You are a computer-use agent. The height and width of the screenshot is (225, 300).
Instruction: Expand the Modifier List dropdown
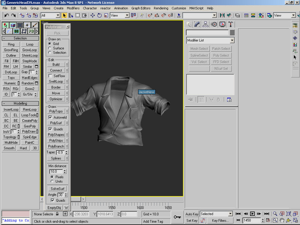point(232,40)
